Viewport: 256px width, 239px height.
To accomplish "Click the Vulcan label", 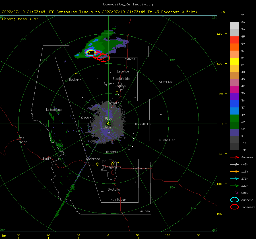I will point(145,211).
